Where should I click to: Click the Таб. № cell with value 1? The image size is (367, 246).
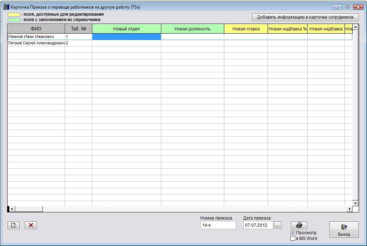(78, 36)
